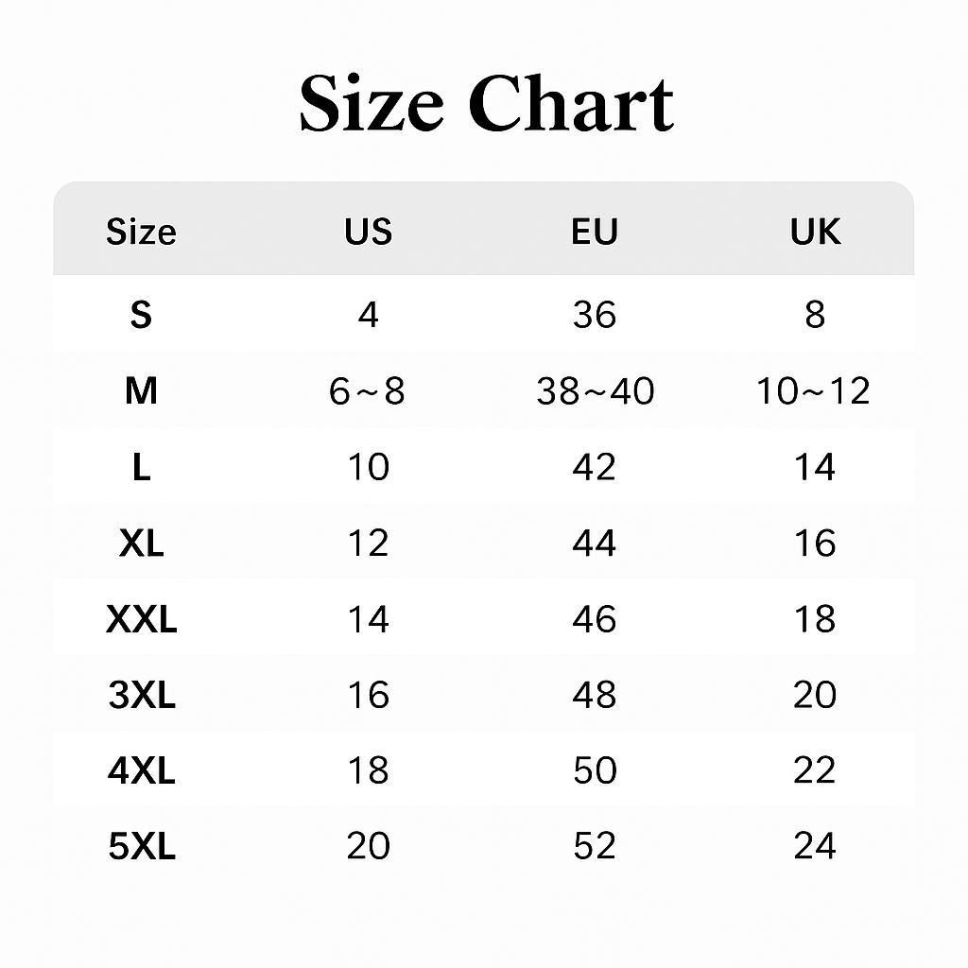968x968 pixels.
Task: Select EU size 36 in S row
Action: pos(595,315)
